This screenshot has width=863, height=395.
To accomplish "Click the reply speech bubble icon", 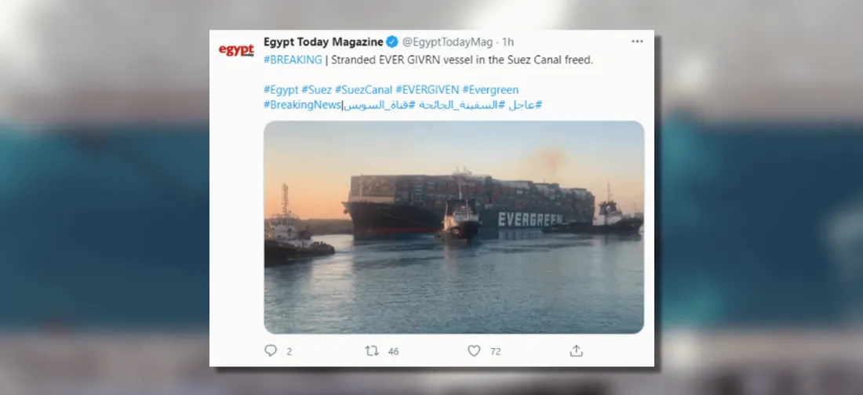I will click(x=270, y=351).
